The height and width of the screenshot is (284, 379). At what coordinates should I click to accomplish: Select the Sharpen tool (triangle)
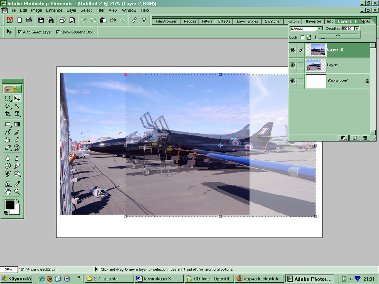(17, 158)
